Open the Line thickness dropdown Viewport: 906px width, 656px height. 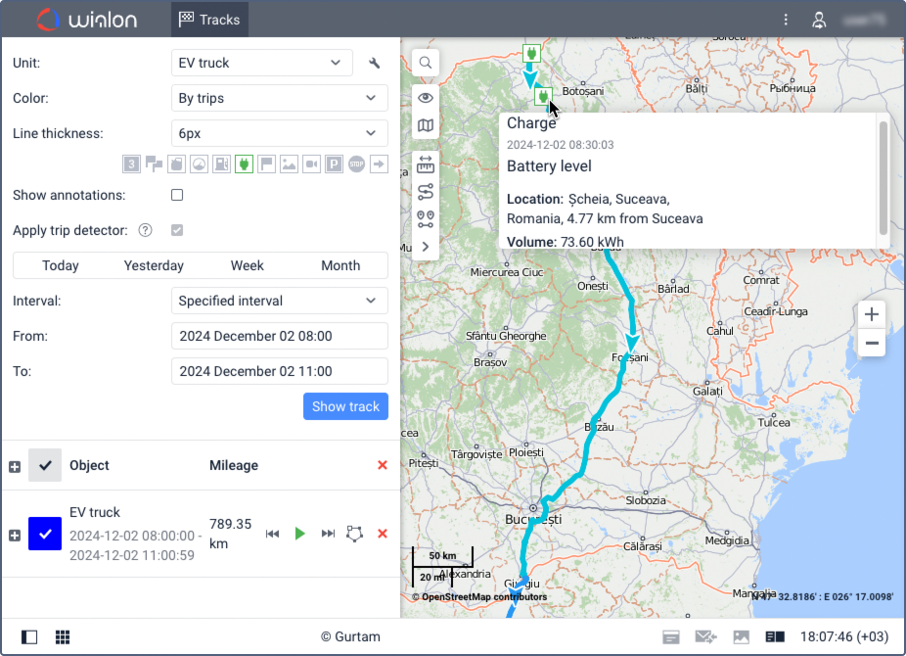pyautogui.click(x=279, y=133)
